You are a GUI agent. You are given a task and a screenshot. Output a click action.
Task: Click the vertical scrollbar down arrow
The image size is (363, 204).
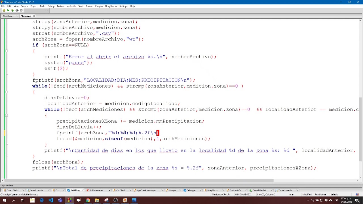pos(360,177)
